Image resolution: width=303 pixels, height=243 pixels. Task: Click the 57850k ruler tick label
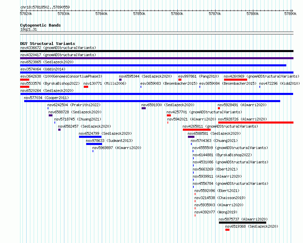tap(139, 14)
